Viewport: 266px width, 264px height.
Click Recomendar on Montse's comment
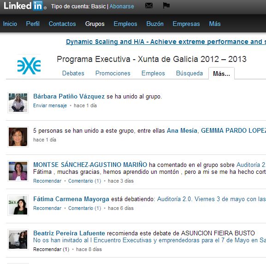47,181
